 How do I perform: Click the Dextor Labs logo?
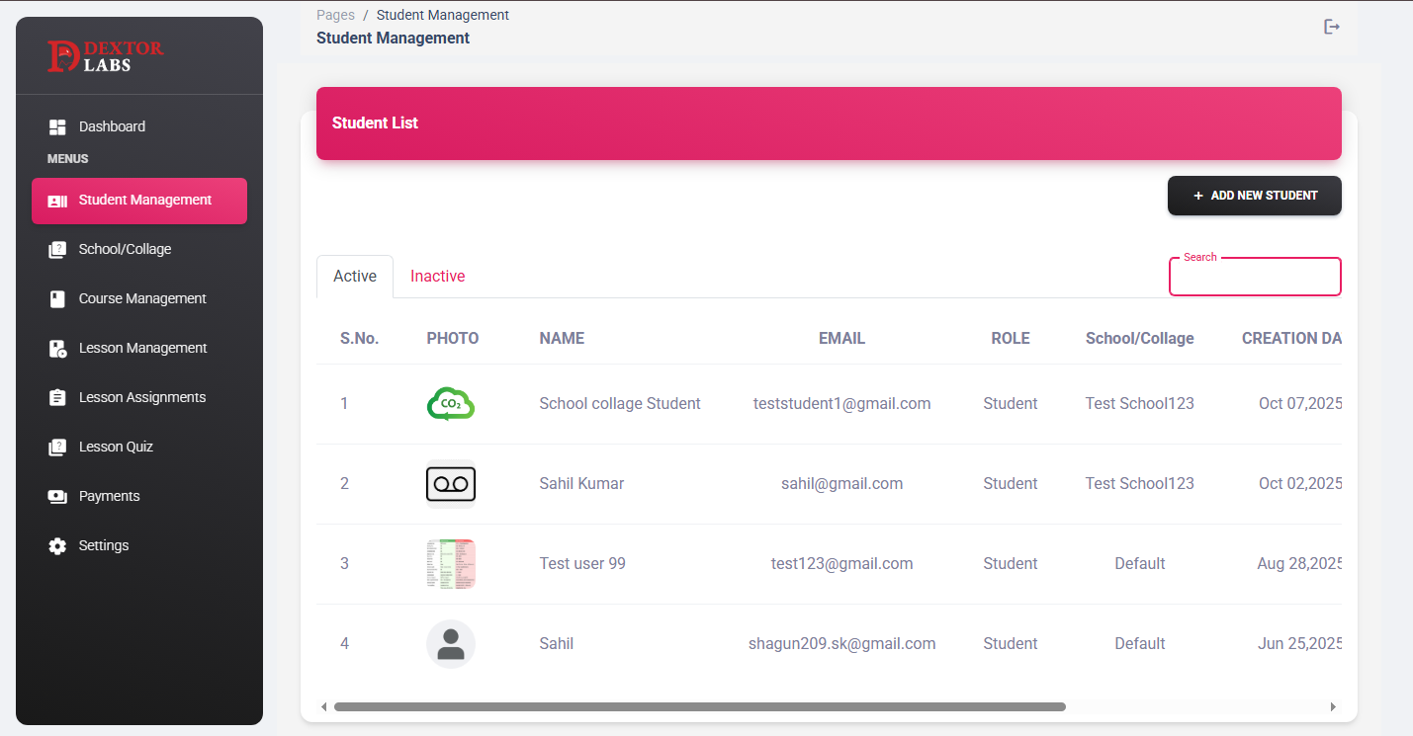click(x=106, y=56)
